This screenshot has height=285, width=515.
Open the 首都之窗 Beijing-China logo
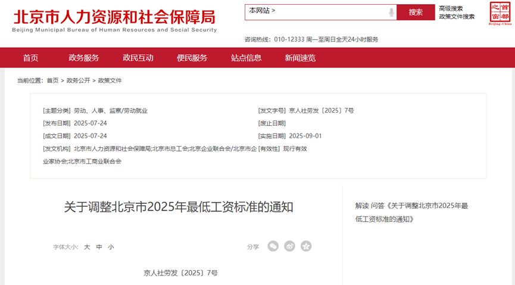click(x=500, y=13)
